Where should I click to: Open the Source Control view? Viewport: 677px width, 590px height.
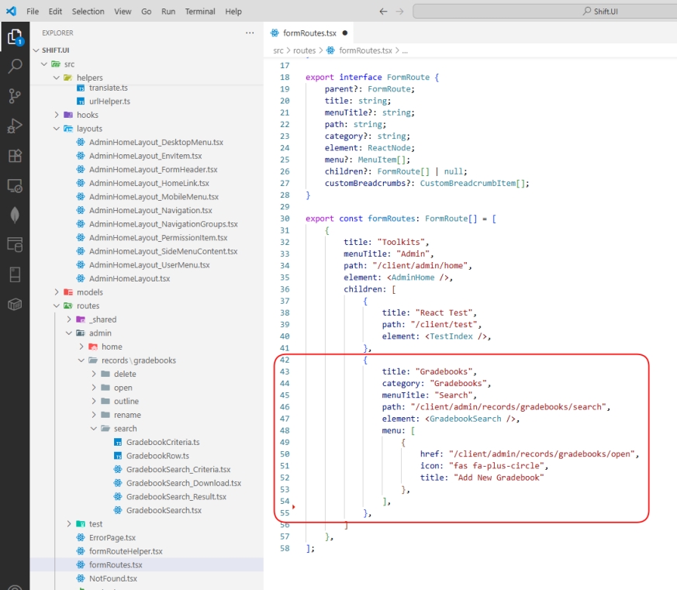click(x=15, y=96)
